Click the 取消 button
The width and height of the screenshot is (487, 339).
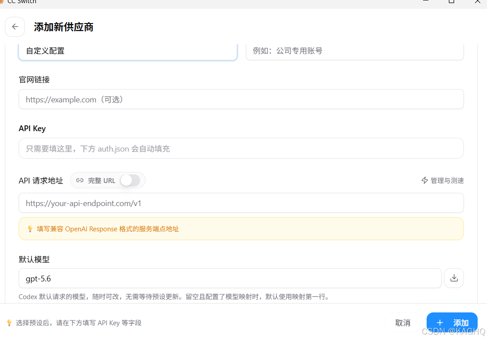pyautogui.click(x=403, y=323)
